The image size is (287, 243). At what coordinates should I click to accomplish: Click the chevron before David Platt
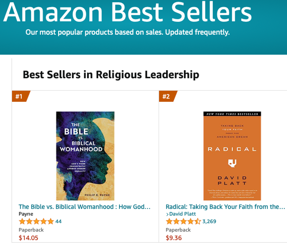tap(167, 214)
